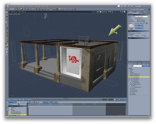Open the Windows menu
This screenshot has width=156, height=124.
[37, 6]
